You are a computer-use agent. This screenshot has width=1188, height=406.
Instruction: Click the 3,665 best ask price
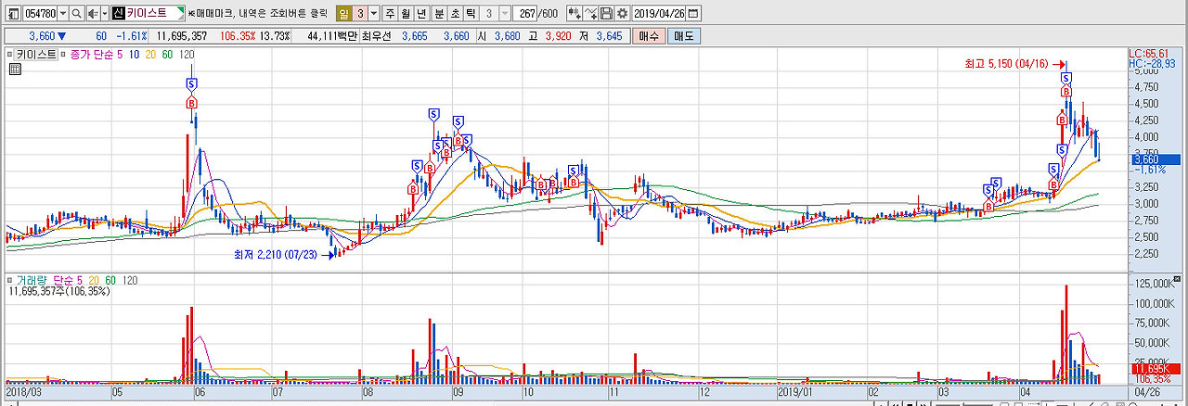pos(415,36)
